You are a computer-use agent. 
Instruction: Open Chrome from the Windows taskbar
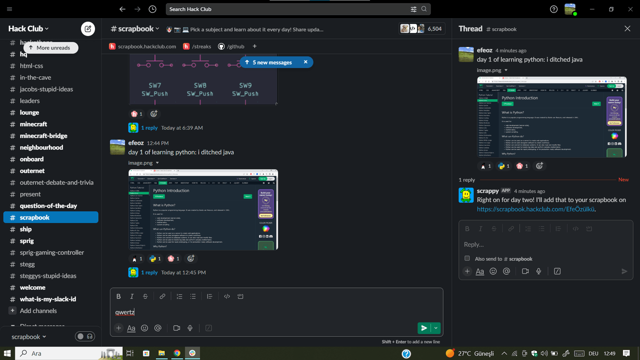[177, 353]
